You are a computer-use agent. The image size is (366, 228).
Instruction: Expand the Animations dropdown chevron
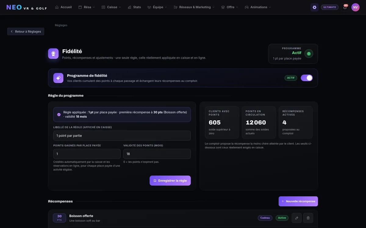[270, 7]
